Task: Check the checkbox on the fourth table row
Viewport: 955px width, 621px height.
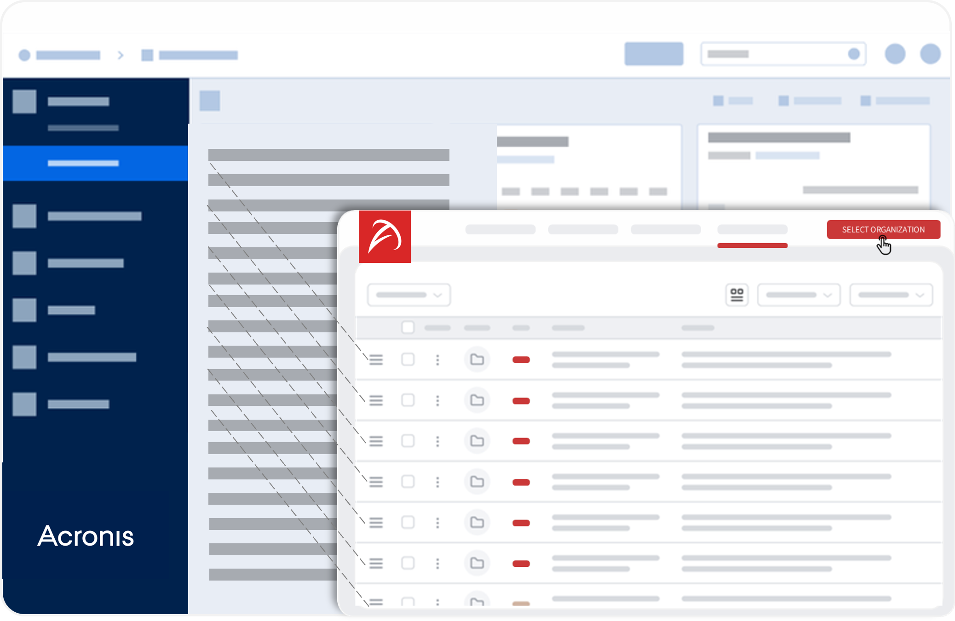Action: tap(408, 482)
